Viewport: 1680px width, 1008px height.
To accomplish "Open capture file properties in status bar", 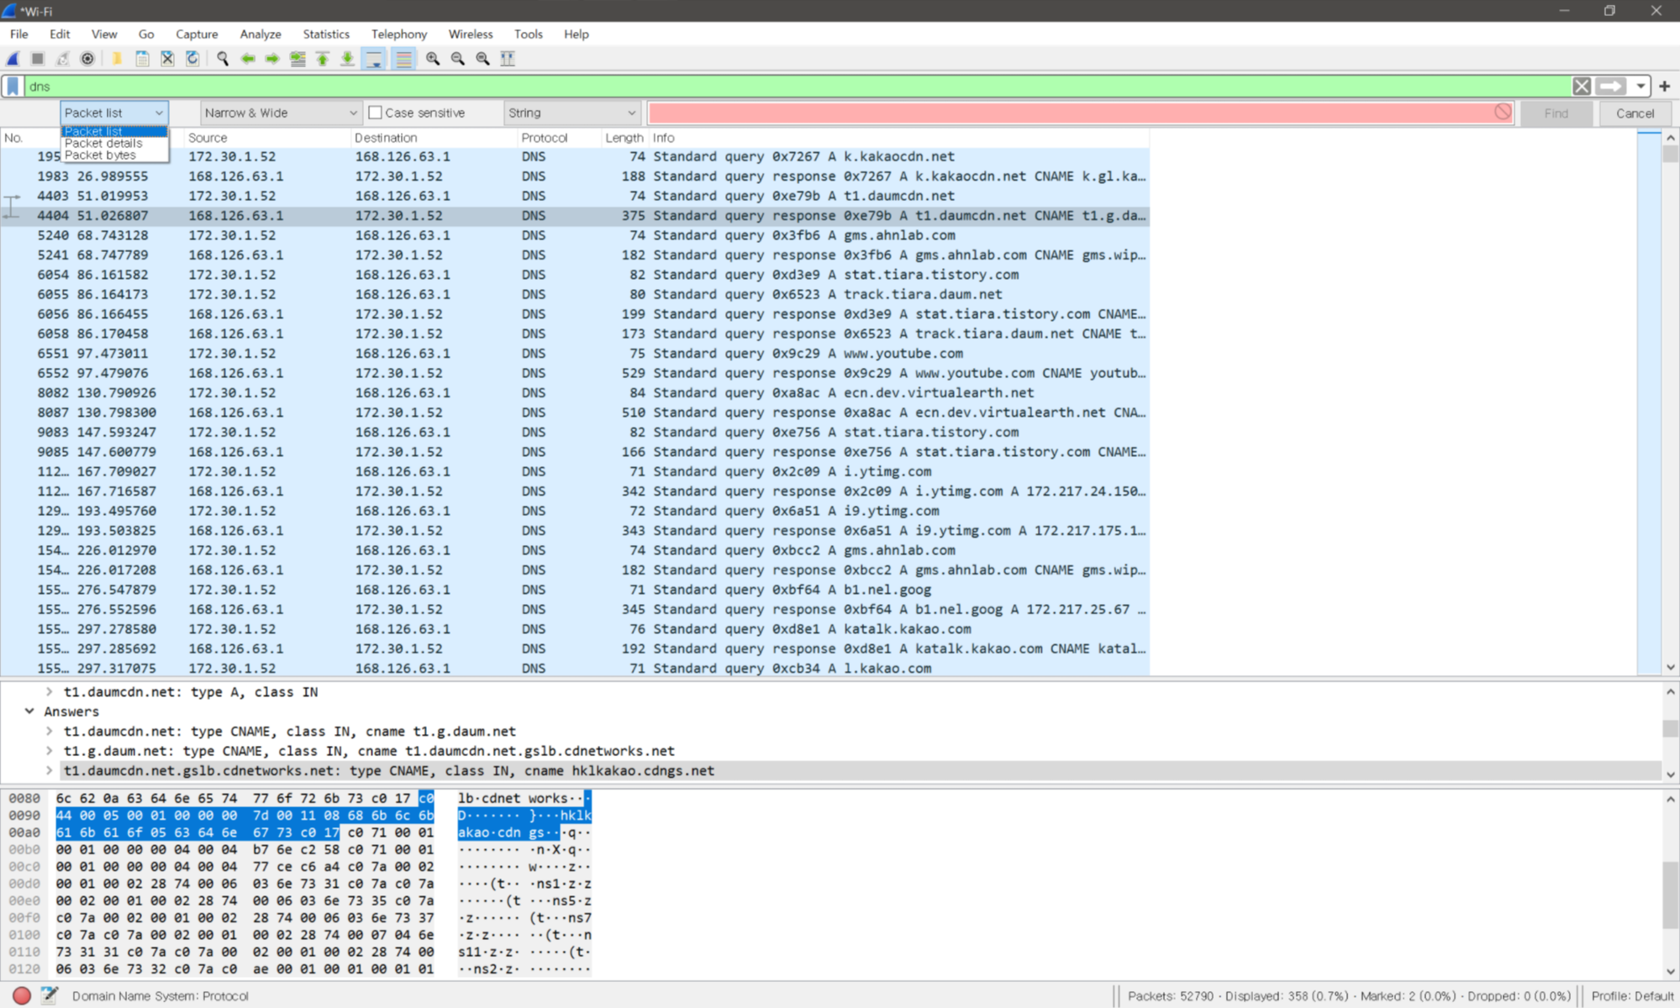I will [50, 995].
